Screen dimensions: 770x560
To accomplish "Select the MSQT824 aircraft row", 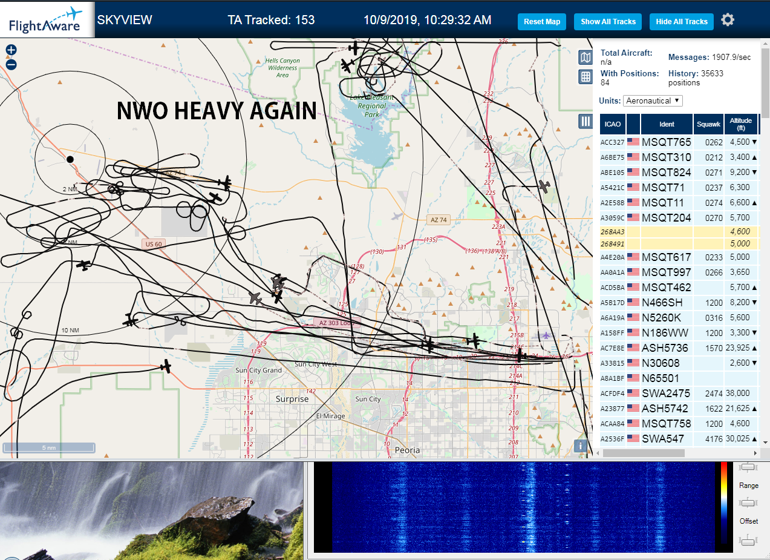I will point(679,173).
